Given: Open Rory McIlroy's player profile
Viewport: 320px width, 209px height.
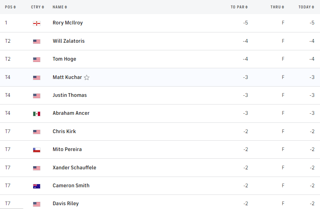Looking at the screenshot, I should click(x=68, y=23).
